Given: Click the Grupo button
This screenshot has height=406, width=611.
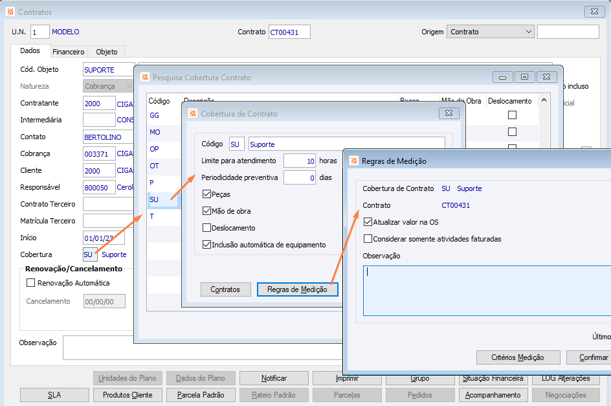Looking at the screenshot, I should pos(420,379).
